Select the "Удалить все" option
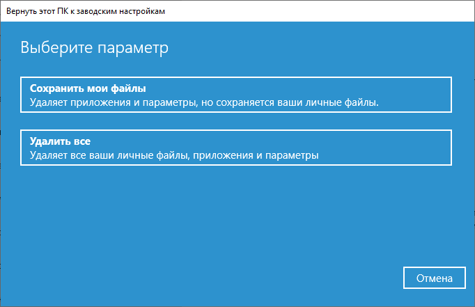475x307 pixels. pyautogui.click(x=236, y=148)
